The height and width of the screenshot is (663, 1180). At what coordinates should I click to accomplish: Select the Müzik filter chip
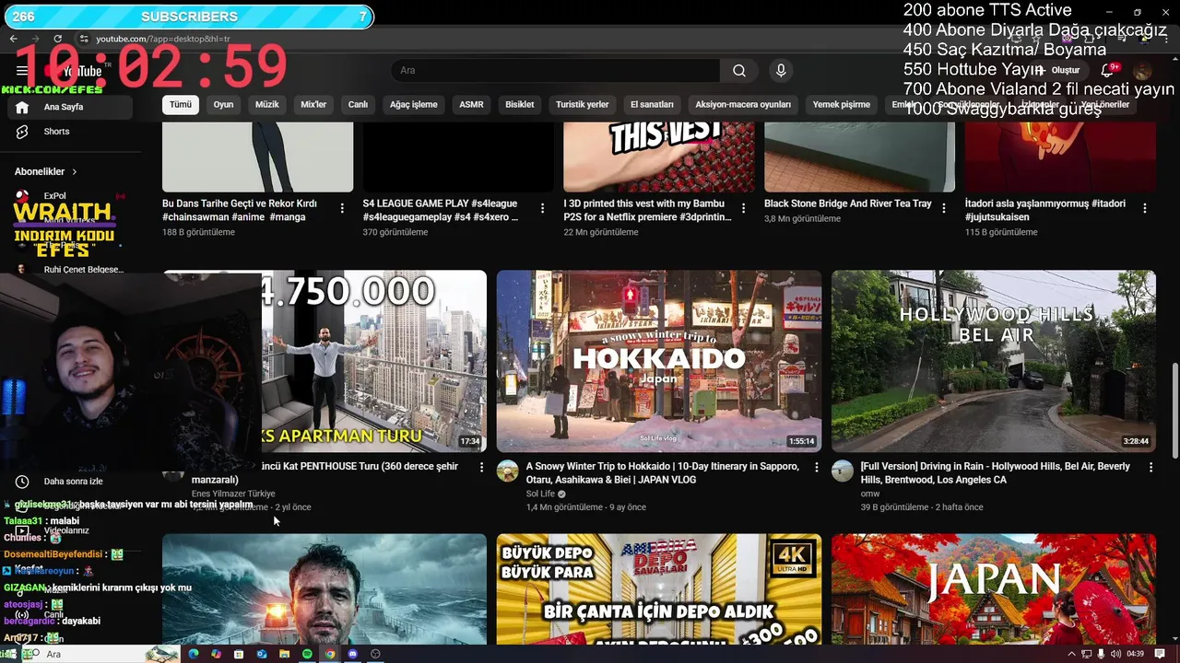[x=267, y=105]
